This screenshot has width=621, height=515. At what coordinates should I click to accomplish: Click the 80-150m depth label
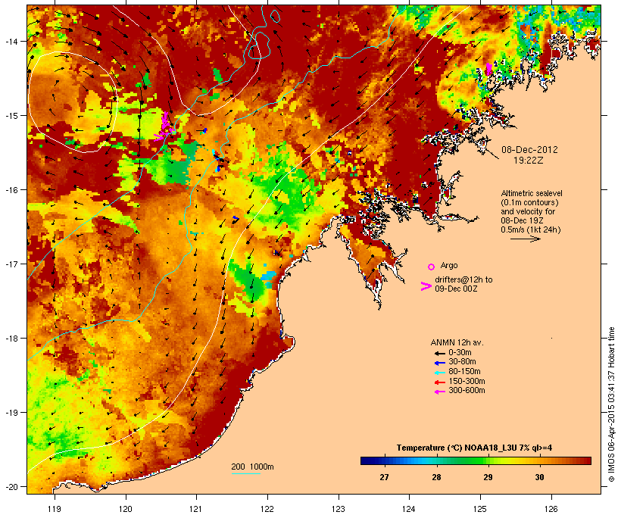pyautogui.click(x=464, y=372)
